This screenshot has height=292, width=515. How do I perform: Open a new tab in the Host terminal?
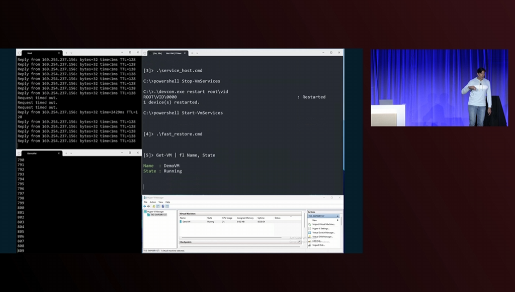point(66,53)
